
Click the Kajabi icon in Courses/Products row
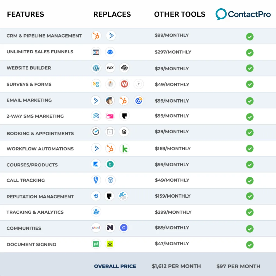coord(96,164)
